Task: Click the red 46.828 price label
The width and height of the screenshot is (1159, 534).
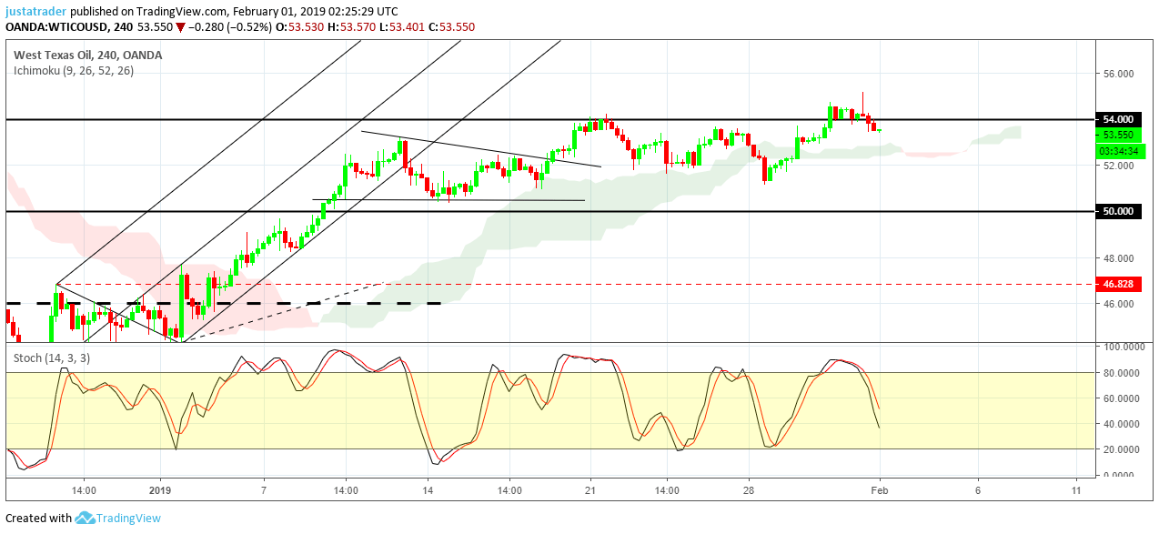Action: point(1118,284)
